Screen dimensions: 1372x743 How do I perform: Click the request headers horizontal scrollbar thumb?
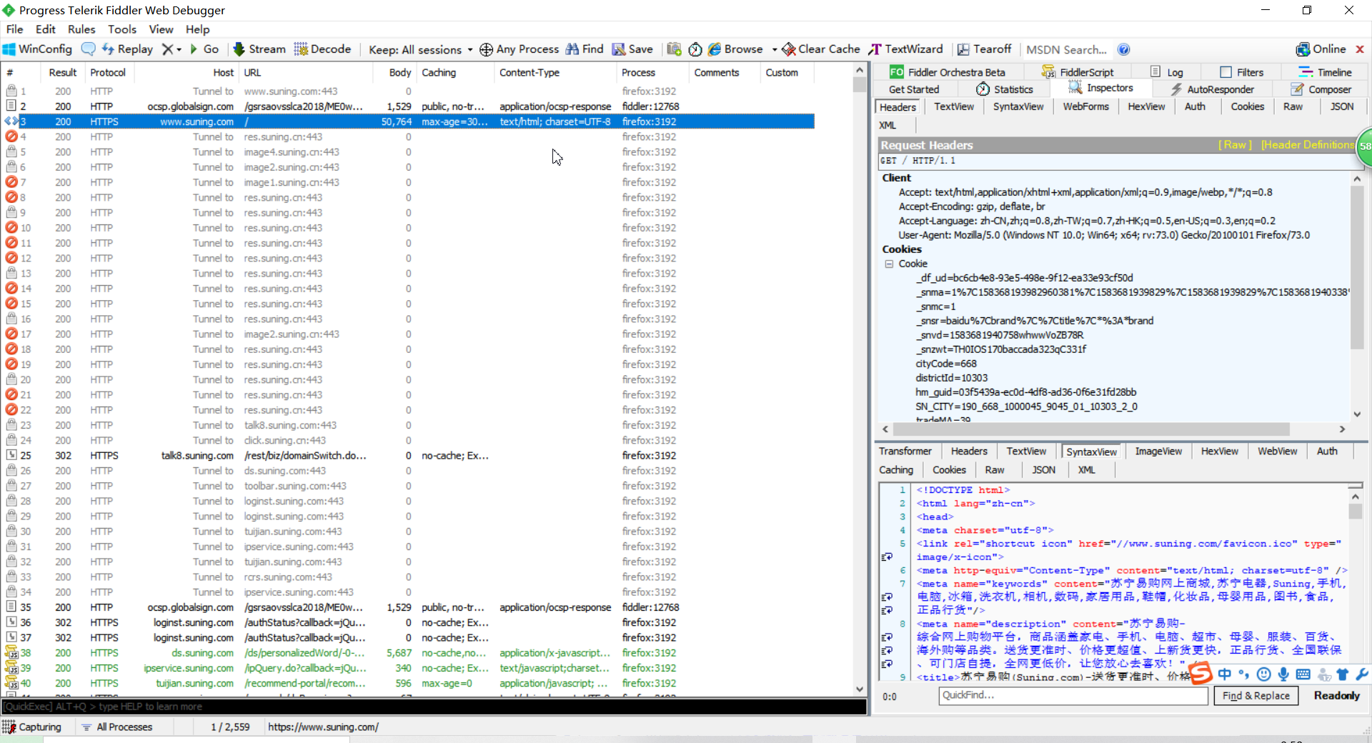point(1091,429)
